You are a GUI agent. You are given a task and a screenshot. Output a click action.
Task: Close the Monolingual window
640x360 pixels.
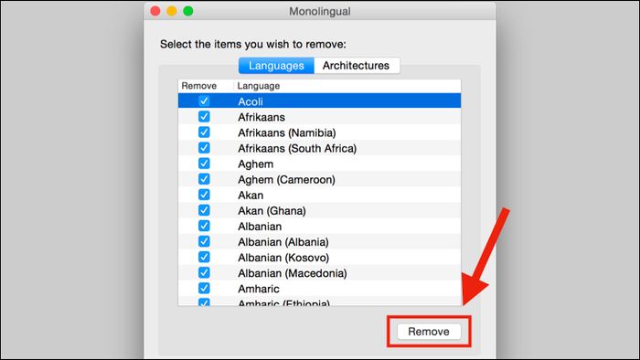tap(155, 11)
